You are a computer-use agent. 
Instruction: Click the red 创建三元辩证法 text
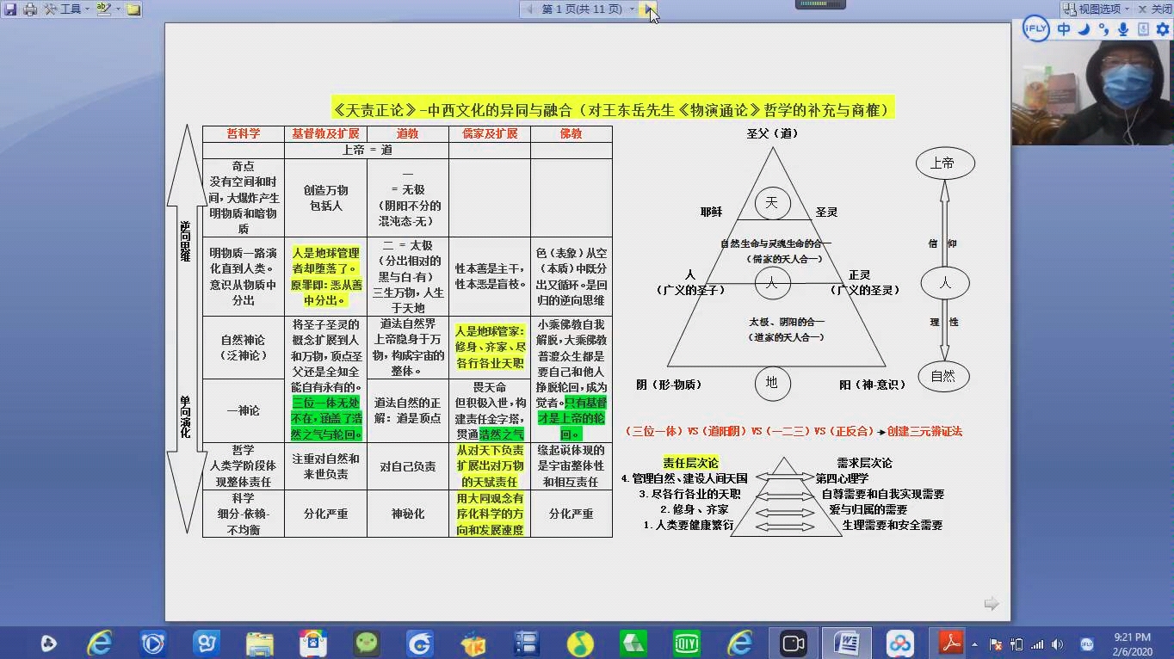tap(924, 431)
